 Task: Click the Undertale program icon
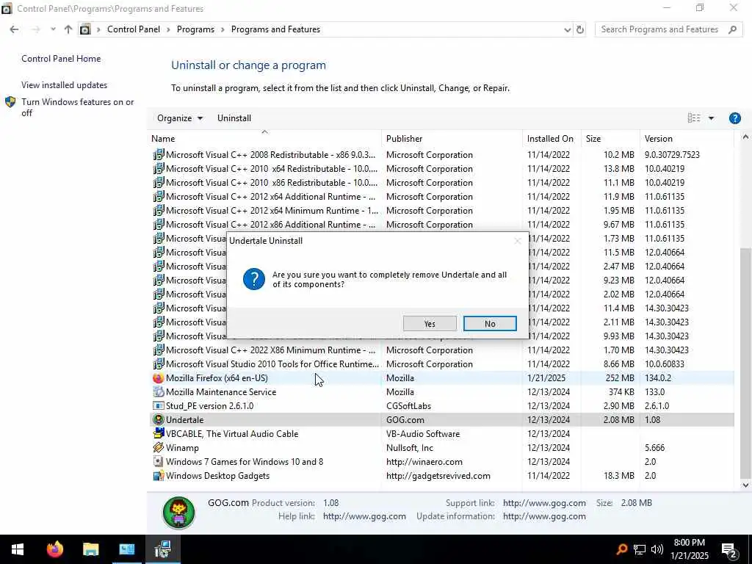159,419
